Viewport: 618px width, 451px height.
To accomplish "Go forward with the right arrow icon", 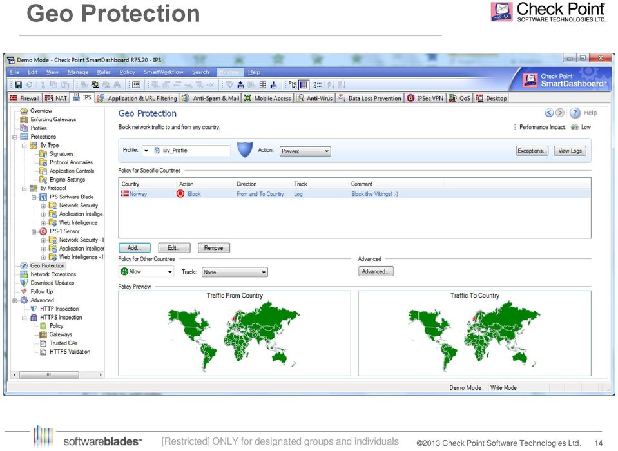I will click(559, 113).
